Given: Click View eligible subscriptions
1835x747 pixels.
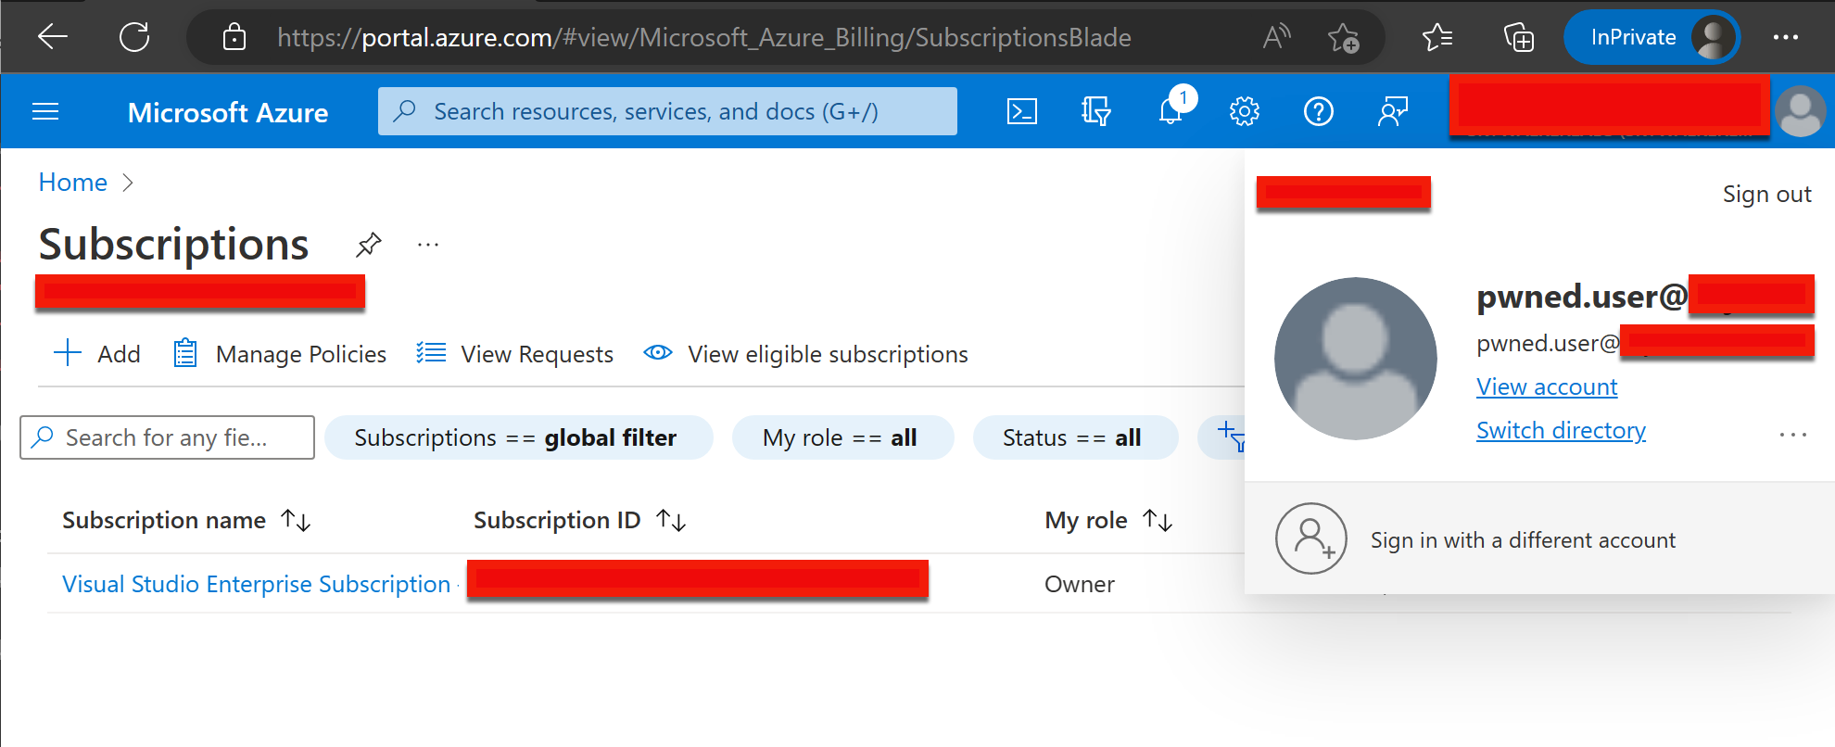Looking at the screenshot, I should click(x=806, y=354).
